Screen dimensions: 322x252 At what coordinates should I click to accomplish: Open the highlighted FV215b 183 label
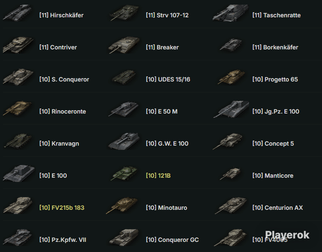click(x=62, y=208)
